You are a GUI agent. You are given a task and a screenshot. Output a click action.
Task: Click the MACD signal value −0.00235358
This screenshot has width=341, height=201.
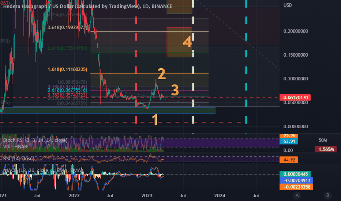click(x=296, y=187)
